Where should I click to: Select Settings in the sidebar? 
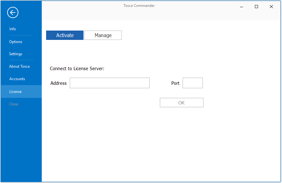[16, 54]
